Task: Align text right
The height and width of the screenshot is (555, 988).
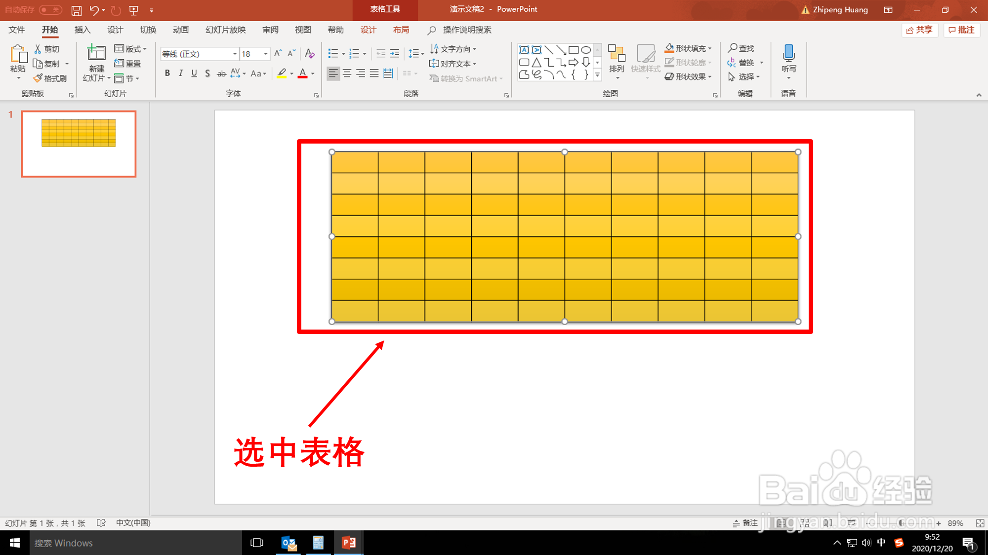Action: point(361,74)
